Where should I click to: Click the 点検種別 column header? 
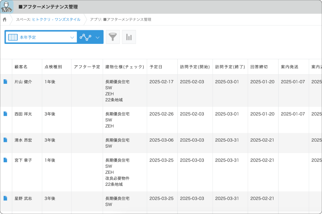(x=53, y=67)
